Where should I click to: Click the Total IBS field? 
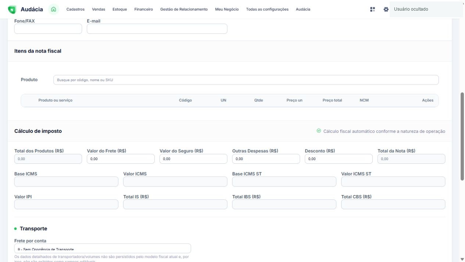click(x=284, y=205)
